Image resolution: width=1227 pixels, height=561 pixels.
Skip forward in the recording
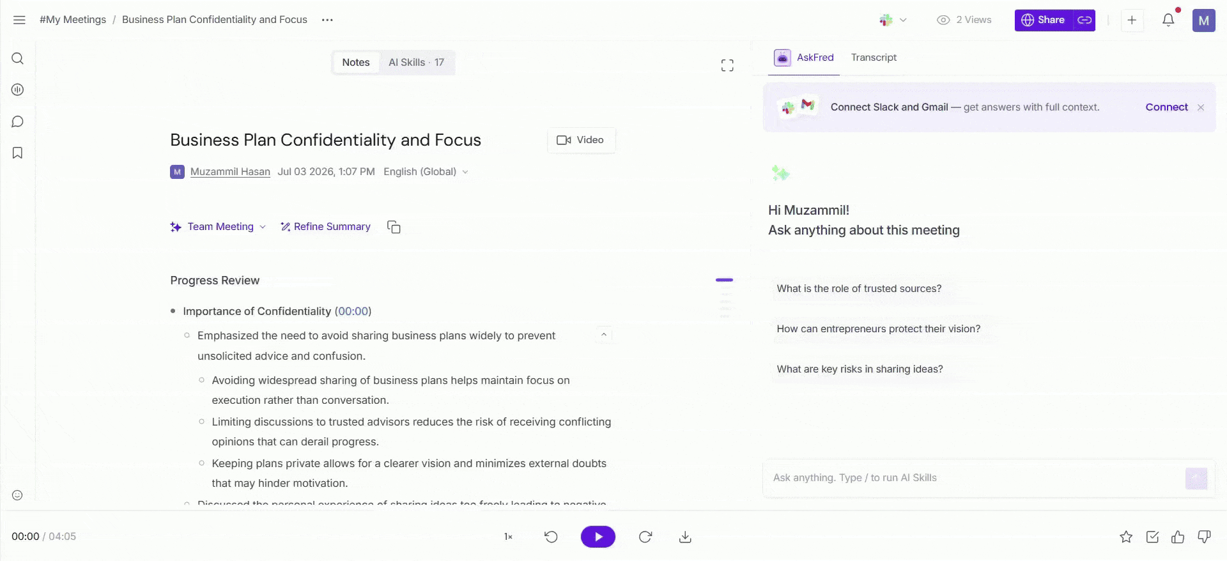coord(645,537)
